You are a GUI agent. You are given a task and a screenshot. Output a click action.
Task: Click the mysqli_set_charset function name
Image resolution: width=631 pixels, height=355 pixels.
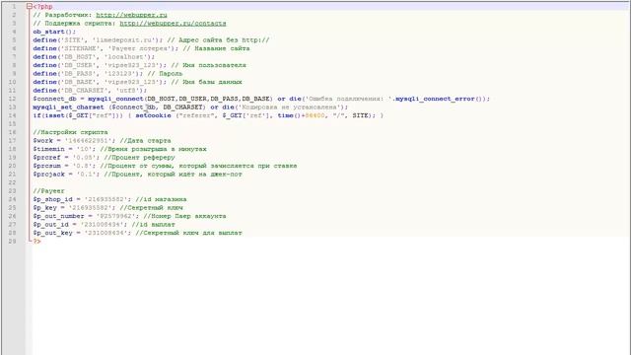tap(68, 107)
